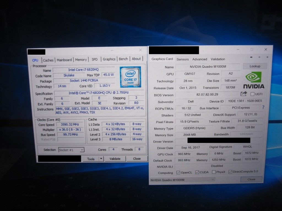Click the CPU Name field Intel Core i7 6820HQ
Viewport: 282px width, 211px height.
tap(84, 70)
